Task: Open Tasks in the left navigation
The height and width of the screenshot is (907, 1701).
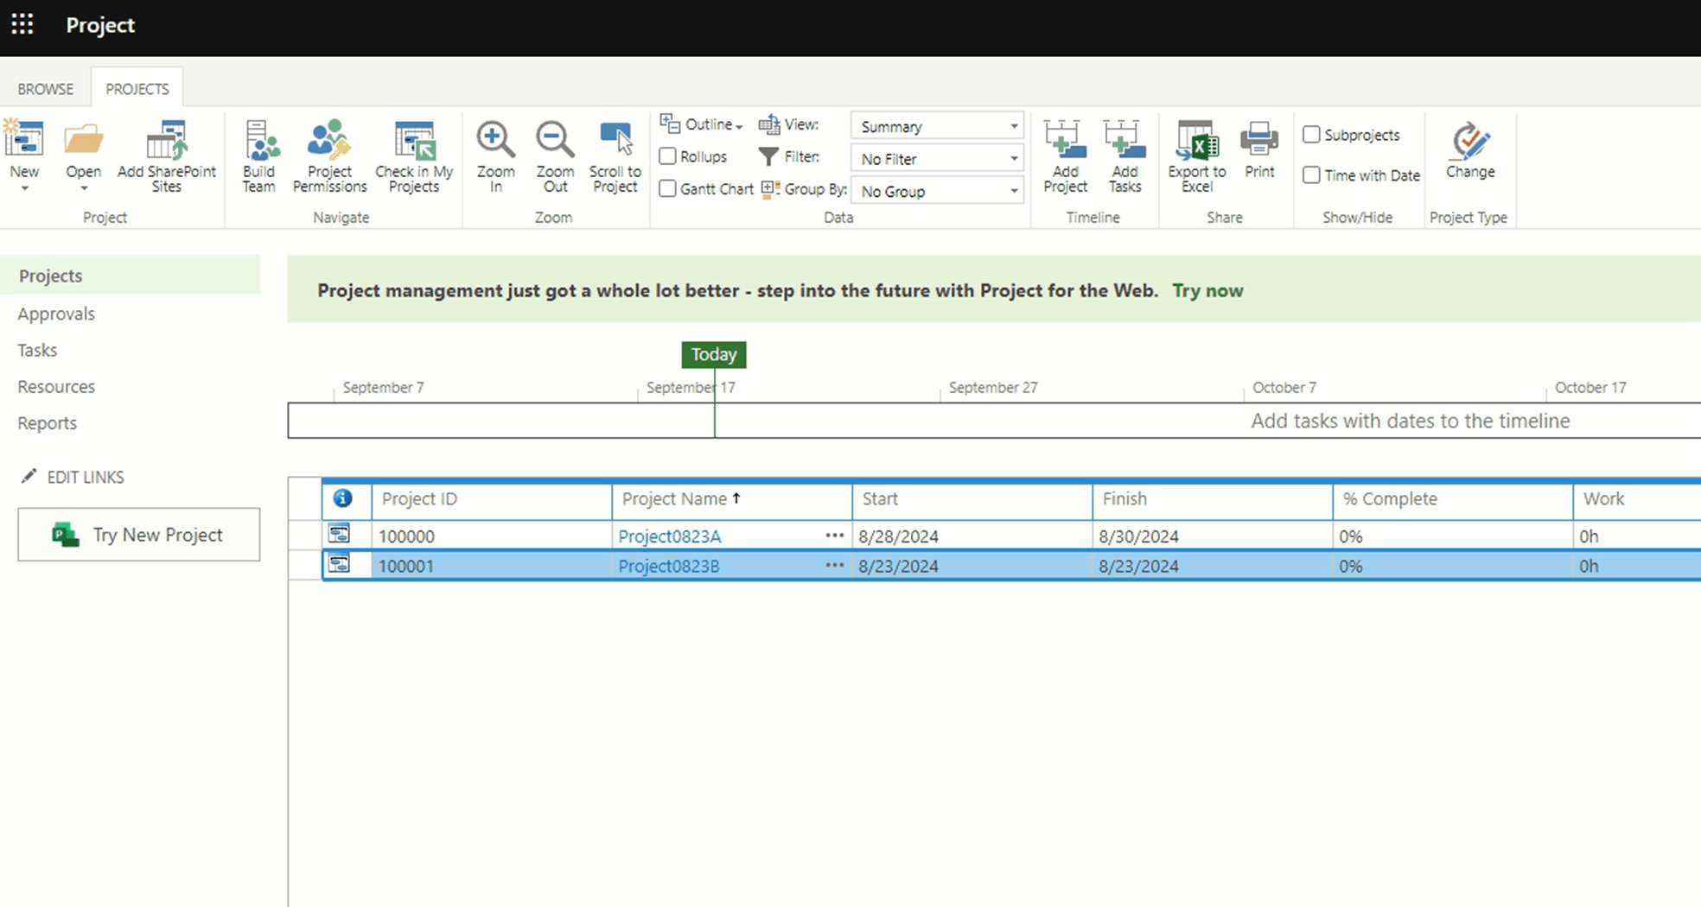Action: (x=37, y=350)
